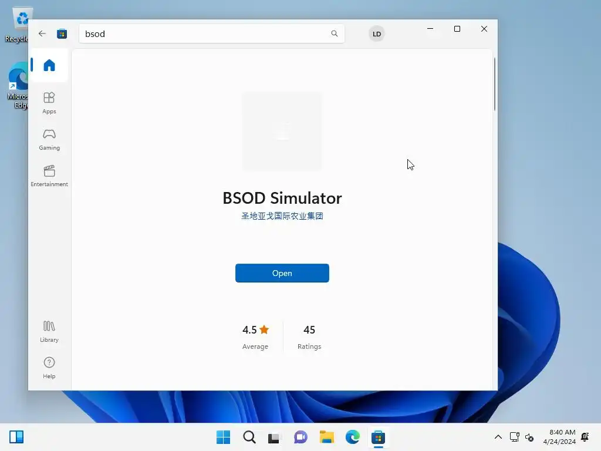
Task: Go back with the Store back arrow
Action: pos(42,33)
